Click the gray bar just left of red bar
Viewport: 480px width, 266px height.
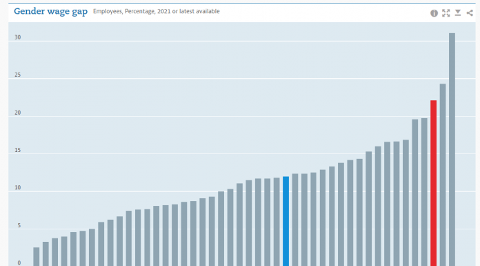(424, 192)
